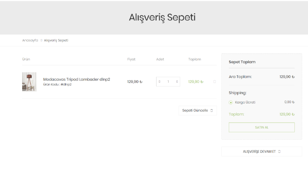The width and height of the screenshot is (308, 173).
Task: Click the Shipping: label
Action: point(237,93)
